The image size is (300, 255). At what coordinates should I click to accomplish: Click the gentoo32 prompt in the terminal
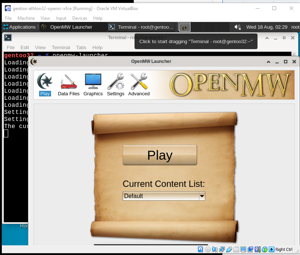point(19,55)
